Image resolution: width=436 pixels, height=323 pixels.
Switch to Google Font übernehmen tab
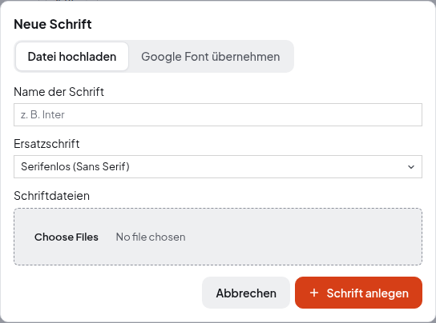point(211,57)
